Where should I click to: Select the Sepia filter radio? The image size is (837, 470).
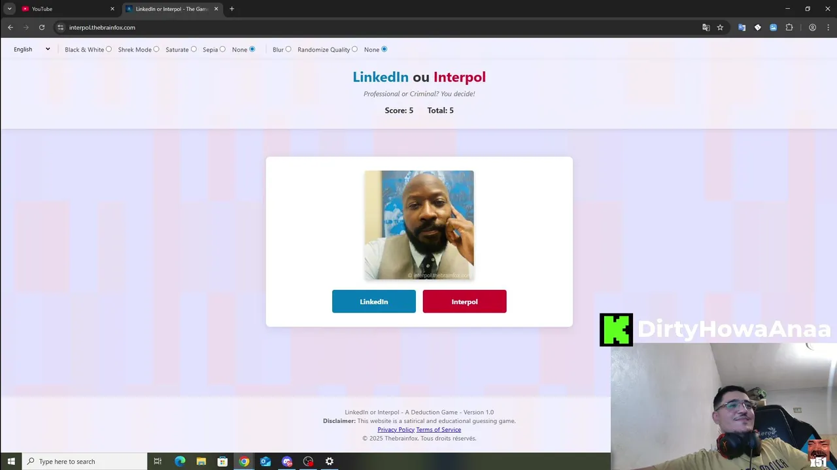click(x=222, y=49)
